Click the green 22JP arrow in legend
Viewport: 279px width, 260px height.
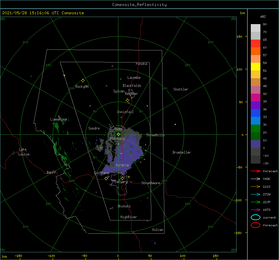[255, 202]
